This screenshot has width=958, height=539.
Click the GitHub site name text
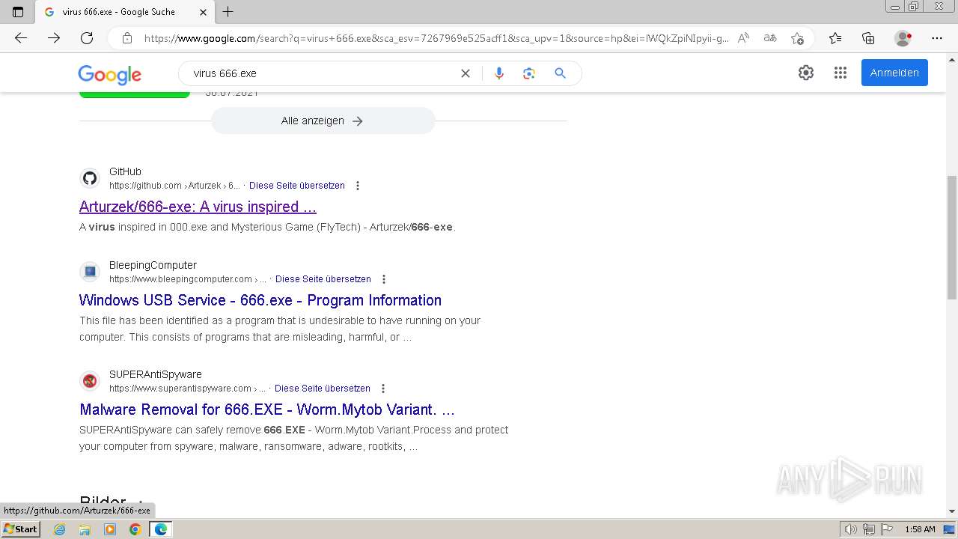(125, 171)
